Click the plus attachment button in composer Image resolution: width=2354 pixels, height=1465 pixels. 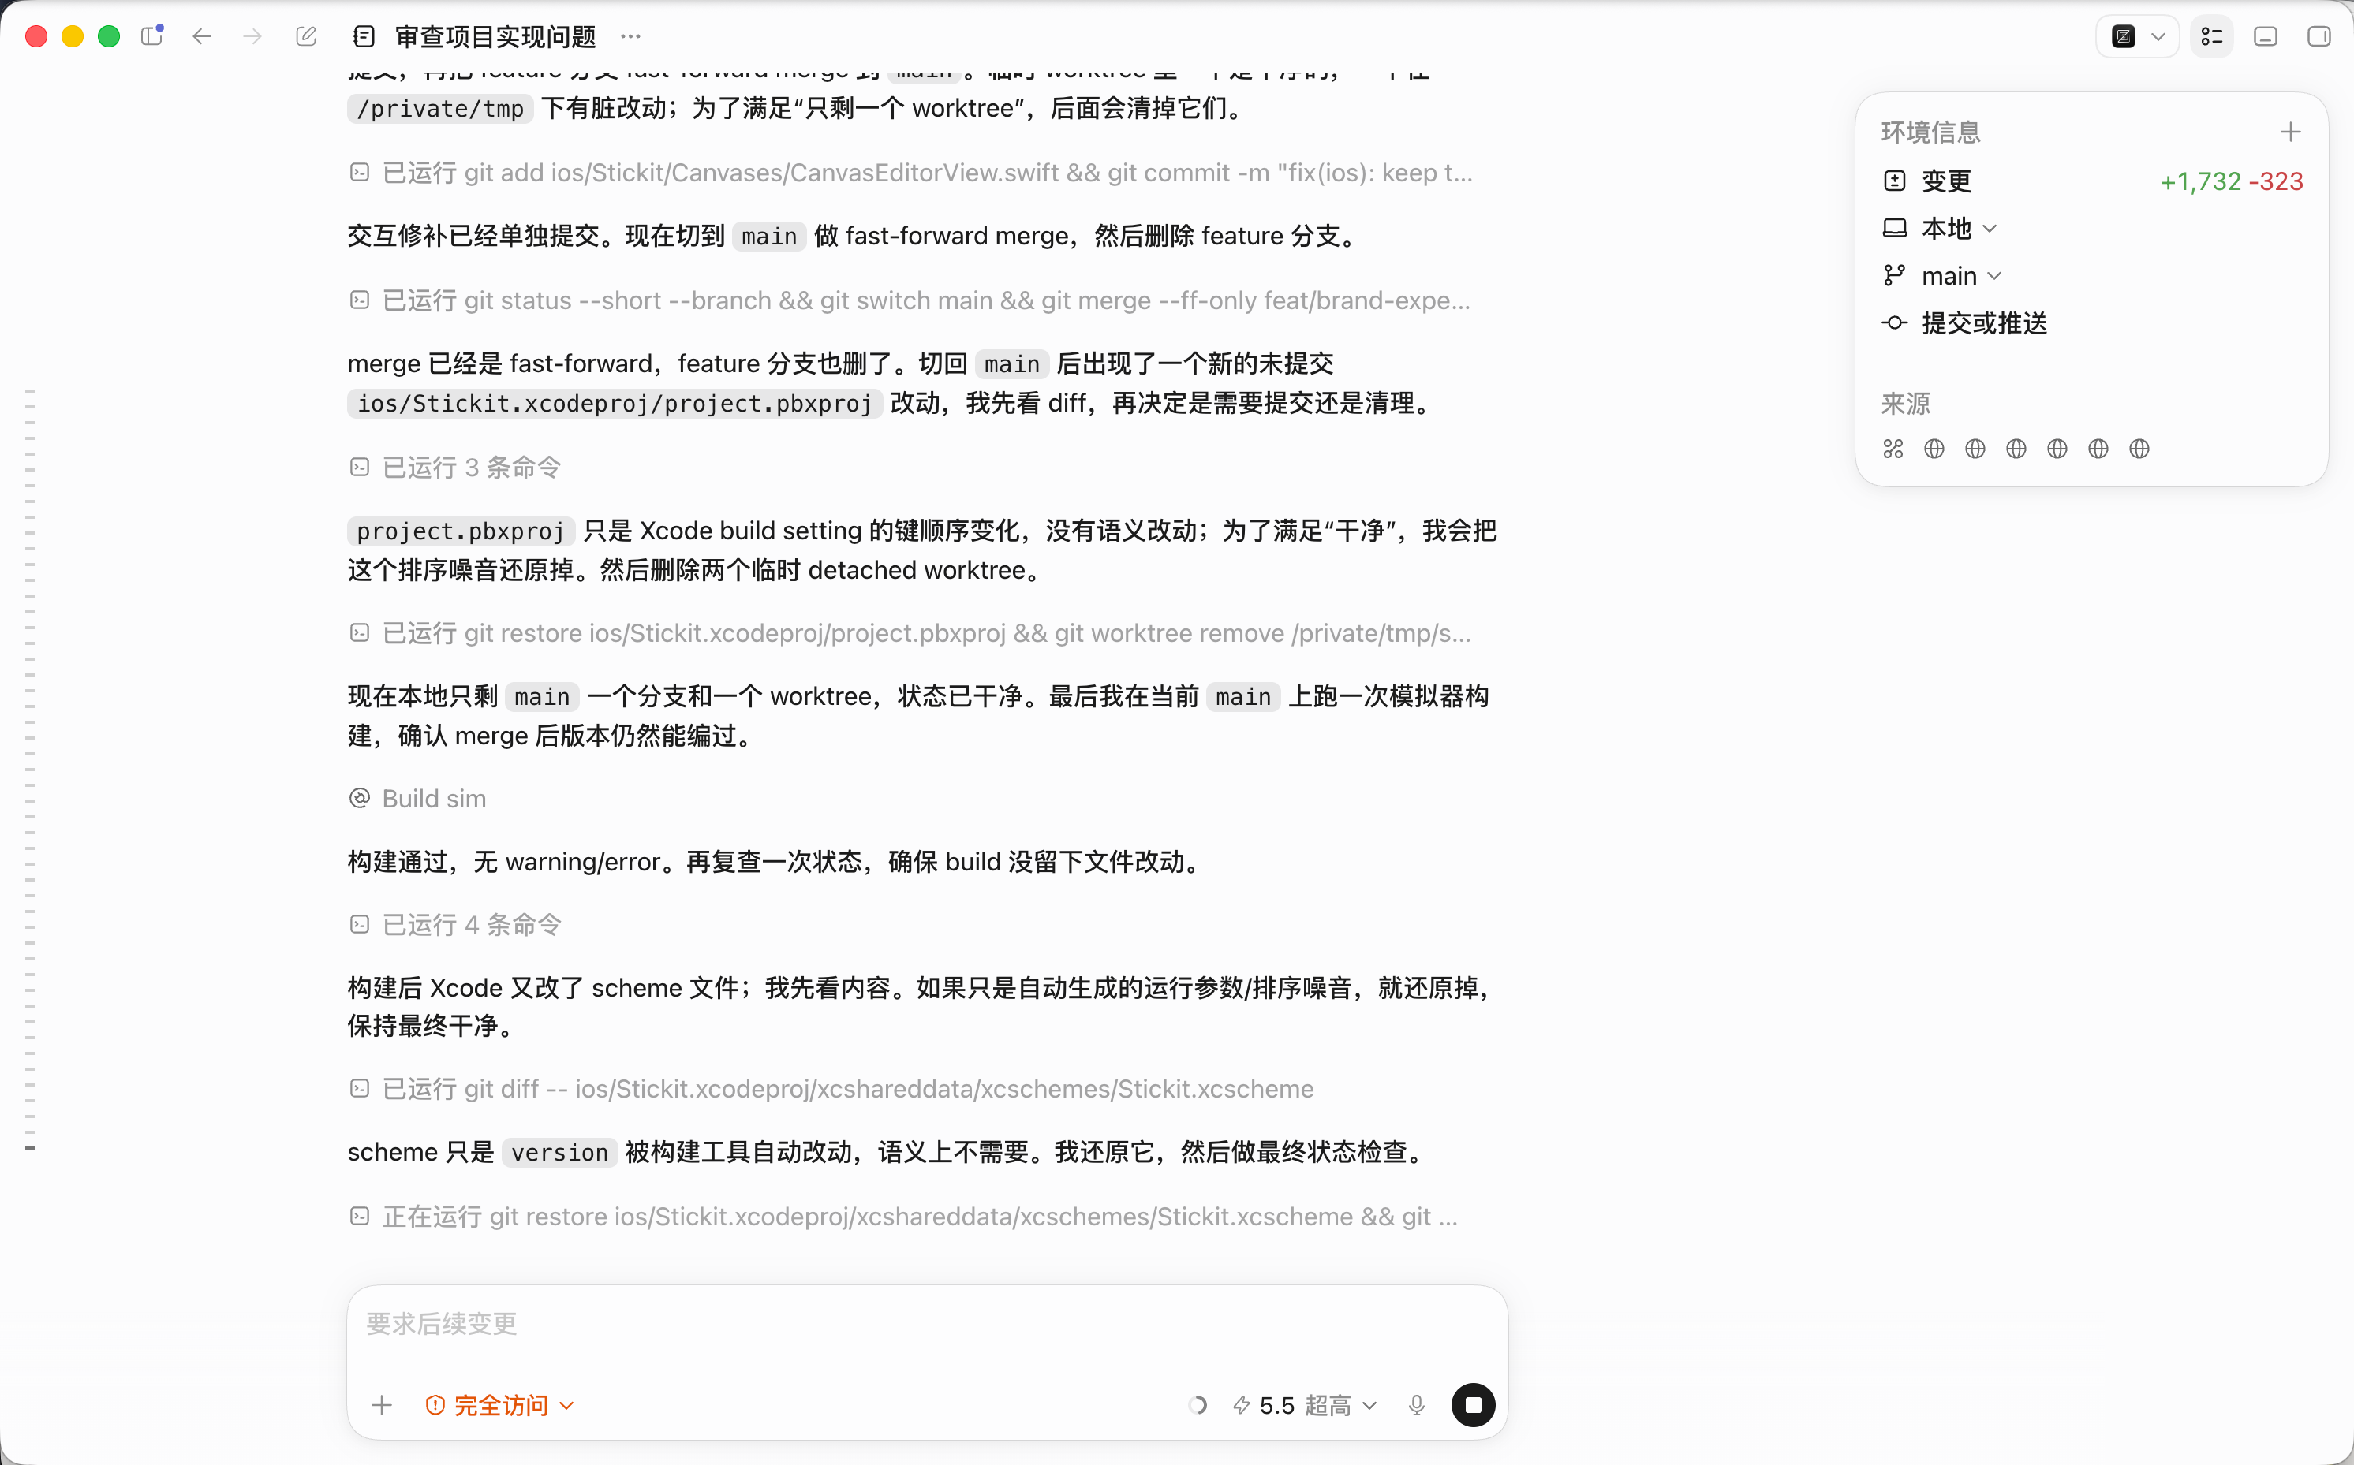[382, 1405]
